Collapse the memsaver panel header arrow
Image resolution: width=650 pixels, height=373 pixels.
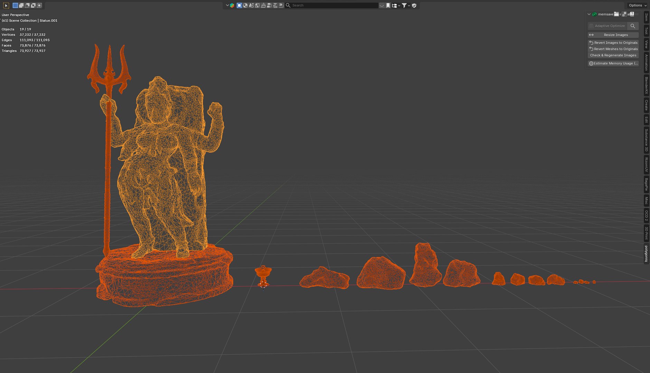pos(589,14)
